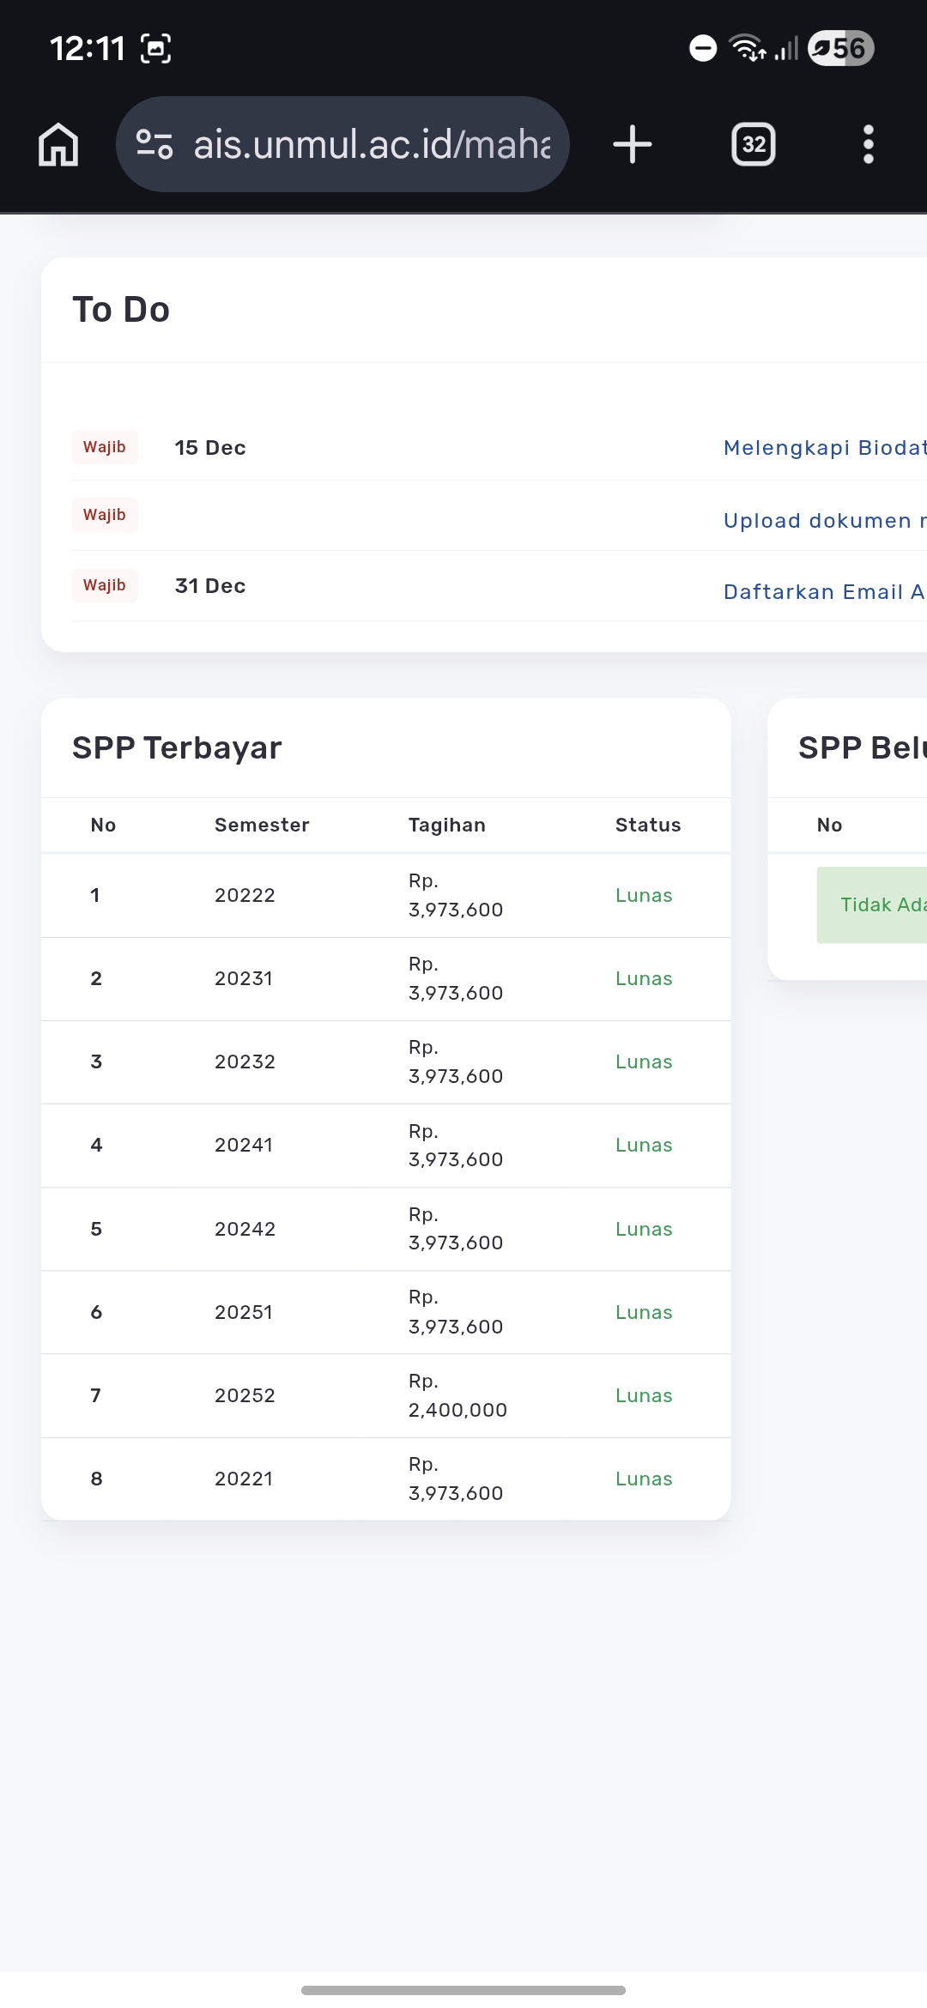Open the Upload dokumen link
927x2008 pixels.
824,521
